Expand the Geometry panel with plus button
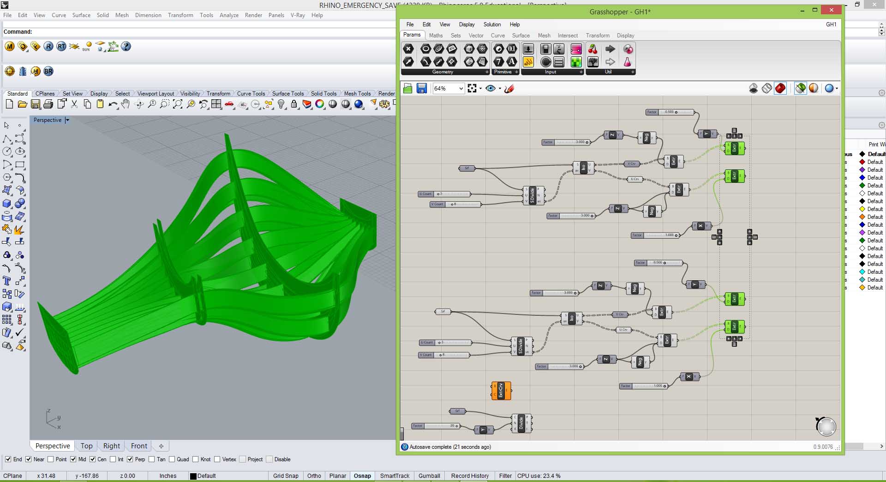886x482 pixels. click(x=486, y=72)
